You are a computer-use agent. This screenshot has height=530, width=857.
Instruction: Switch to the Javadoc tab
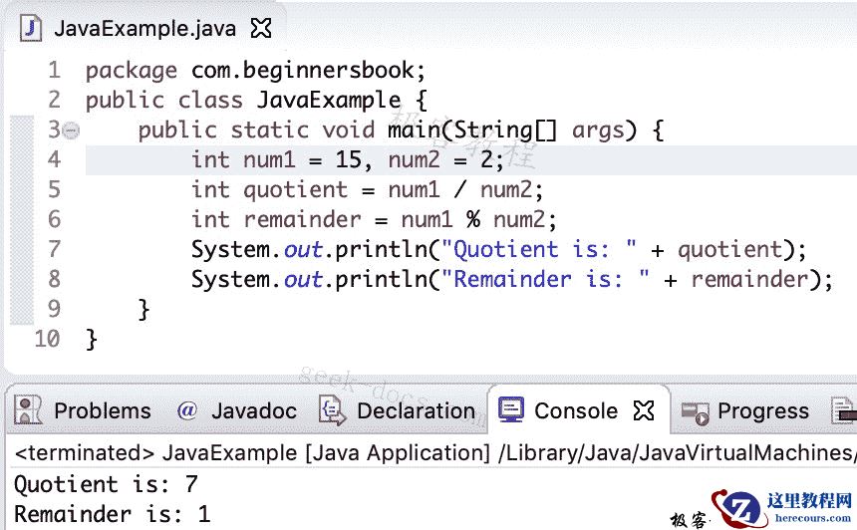253,410
